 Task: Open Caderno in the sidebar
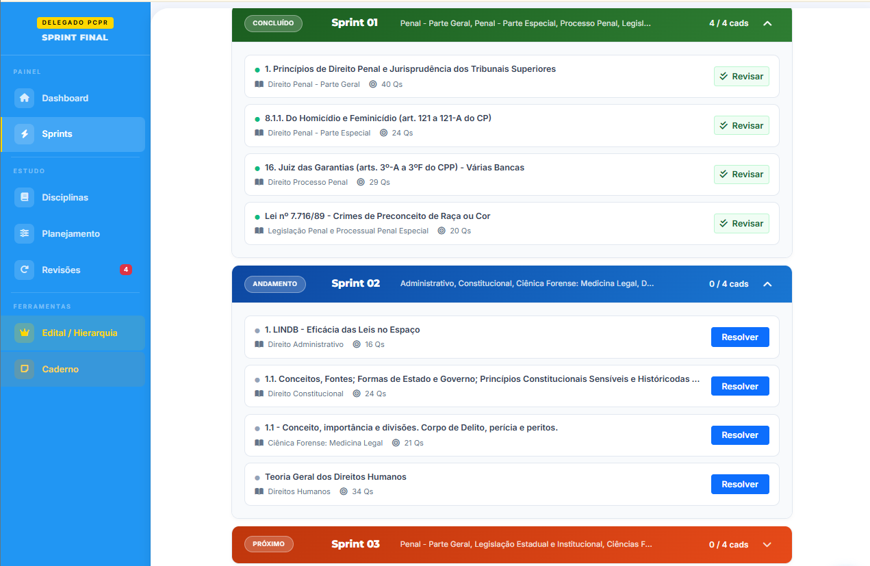point(73,369)
